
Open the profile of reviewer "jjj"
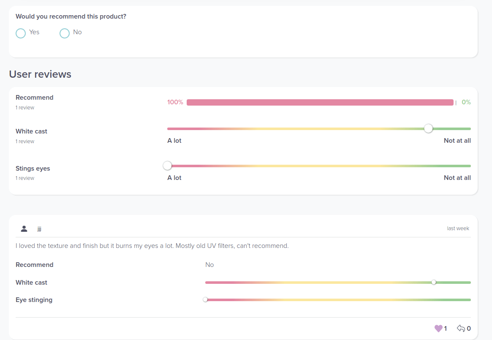pos(39,229)
